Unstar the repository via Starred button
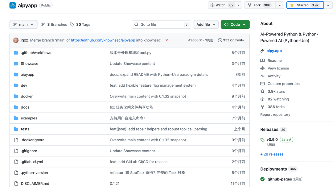Viewport: 333px width, 187px height. pyautogui.click(x=305, y=5)
